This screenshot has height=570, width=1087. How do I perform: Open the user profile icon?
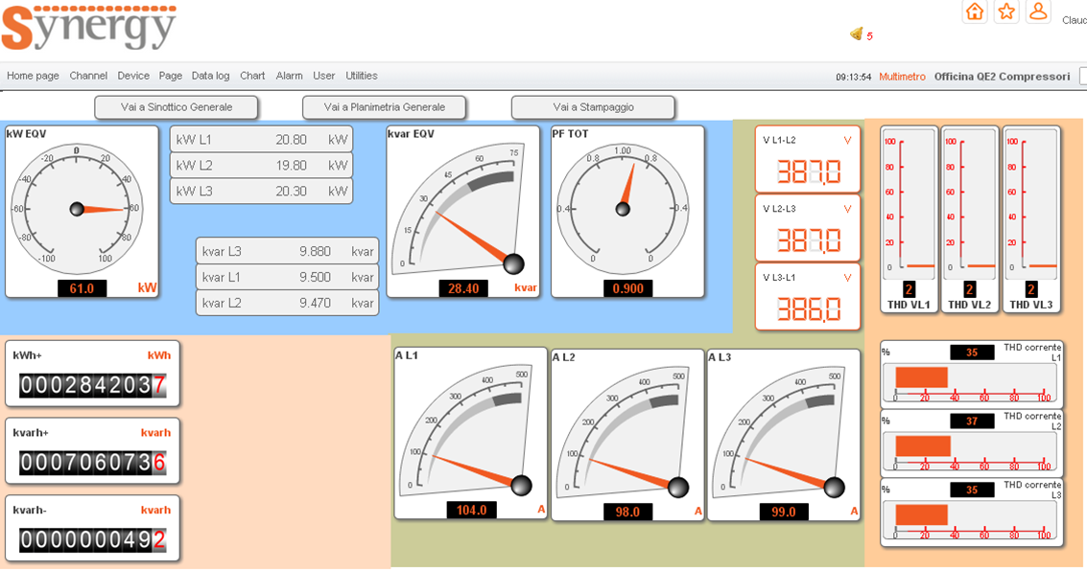coord(1037,11)
